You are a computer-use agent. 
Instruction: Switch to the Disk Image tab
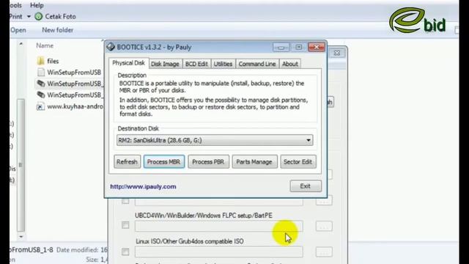tap(165, 64)
